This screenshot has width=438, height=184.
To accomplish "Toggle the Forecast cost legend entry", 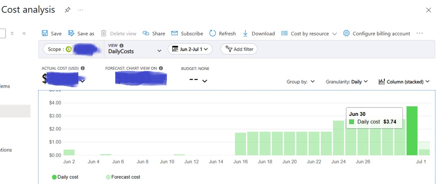I will [x=123, y=177].
